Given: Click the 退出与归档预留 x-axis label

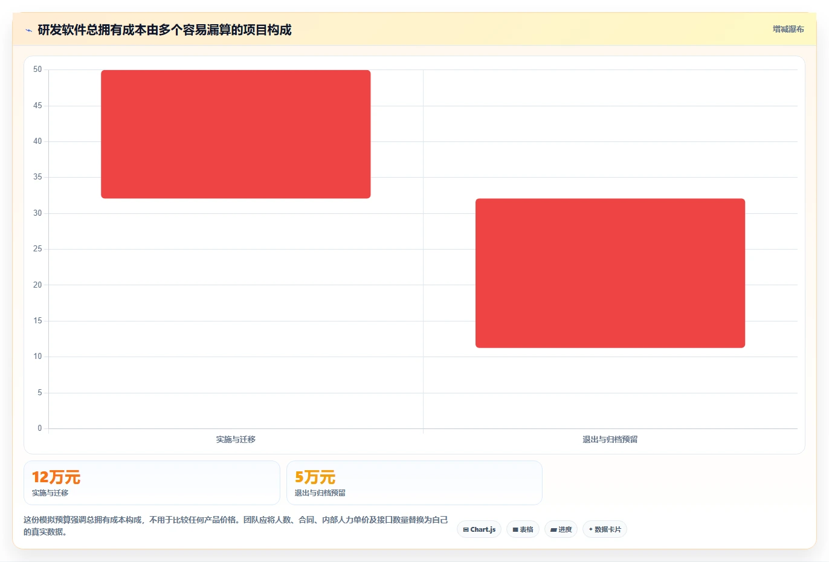Looking at the screenshot, I should tap(610, 439).
